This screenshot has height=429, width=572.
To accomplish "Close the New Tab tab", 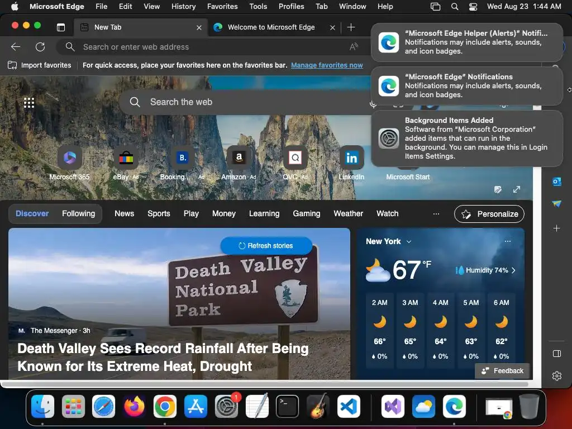I will [x=199, y=27].
